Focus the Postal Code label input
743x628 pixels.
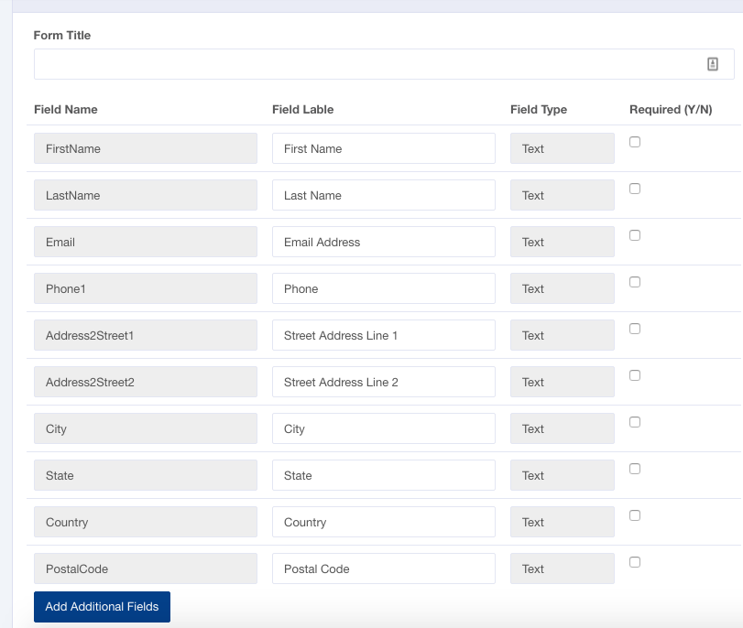(x=383, y=568)
